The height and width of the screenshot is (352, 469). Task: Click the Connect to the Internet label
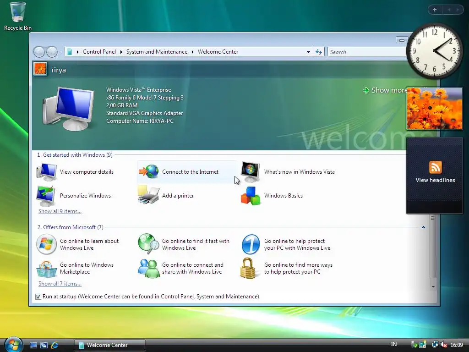click(190, 172)
